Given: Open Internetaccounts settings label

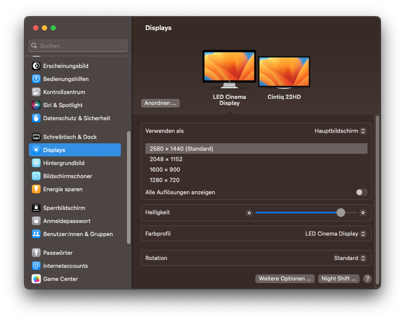Looking at the screenshot, I should point(65,266).
